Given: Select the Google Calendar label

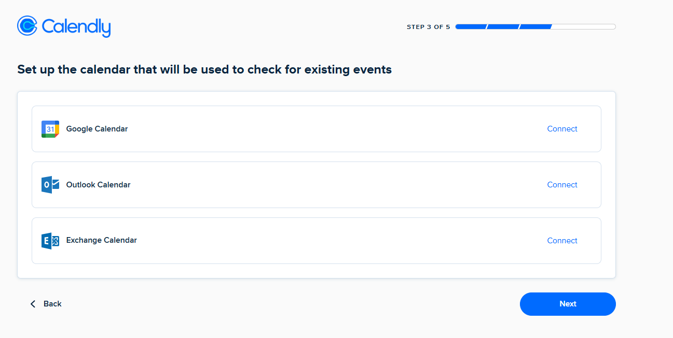Looking at the screenshot, I should [97, 129].
